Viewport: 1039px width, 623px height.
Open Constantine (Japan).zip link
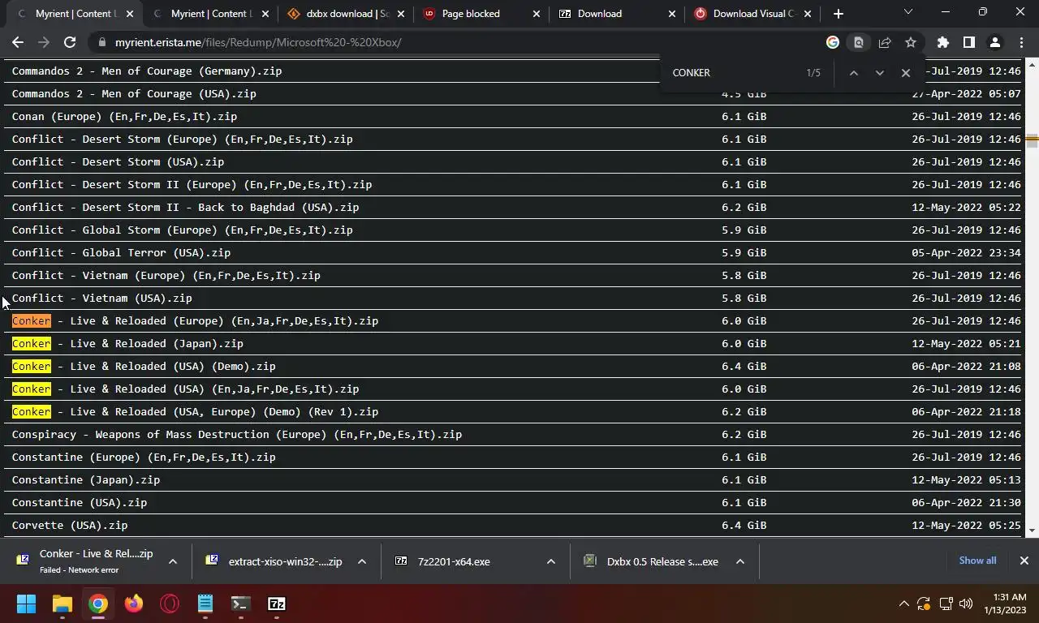86,479
